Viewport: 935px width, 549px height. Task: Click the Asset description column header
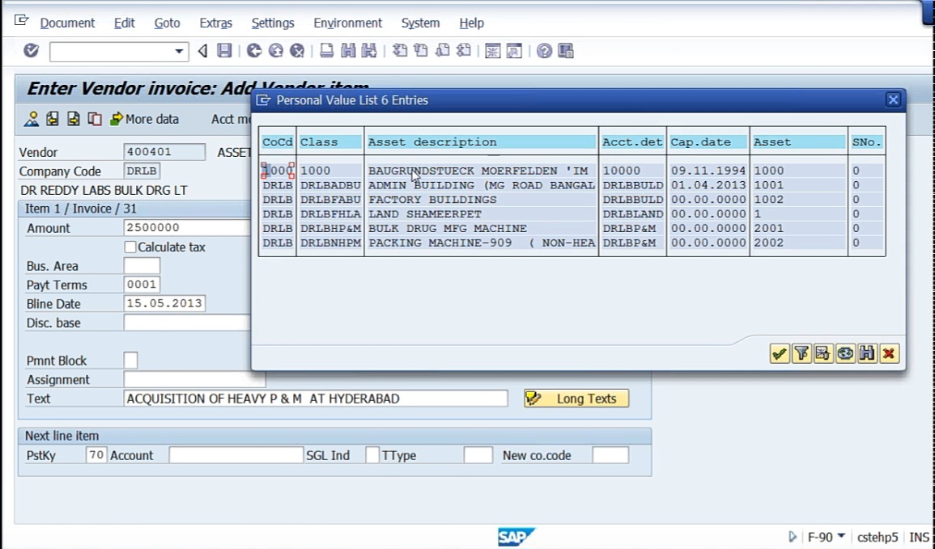pyautogui.click(x=481, y=142)
